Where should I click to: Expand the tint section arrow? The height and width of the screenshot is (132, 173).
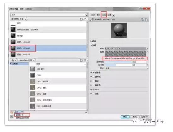coord(91,94)
